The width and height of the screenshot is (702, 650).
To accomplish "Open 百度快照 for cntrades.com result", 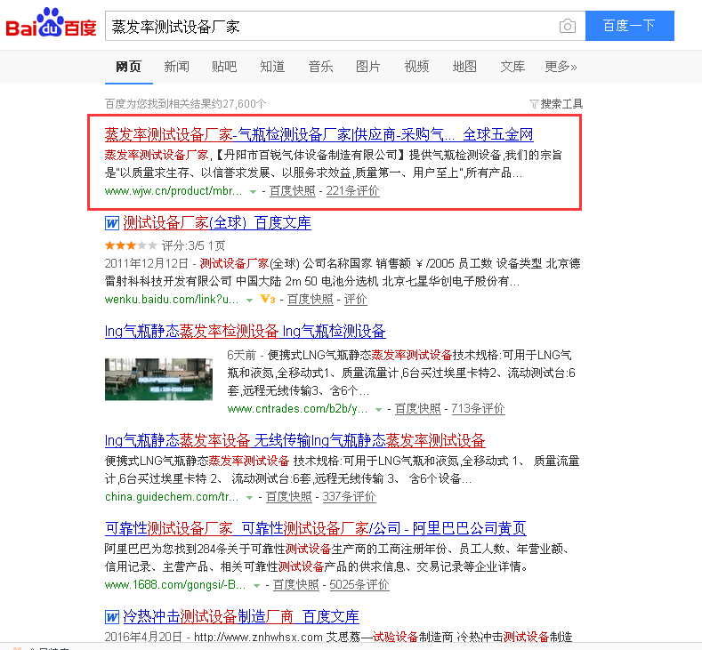I will pos(417,408).
